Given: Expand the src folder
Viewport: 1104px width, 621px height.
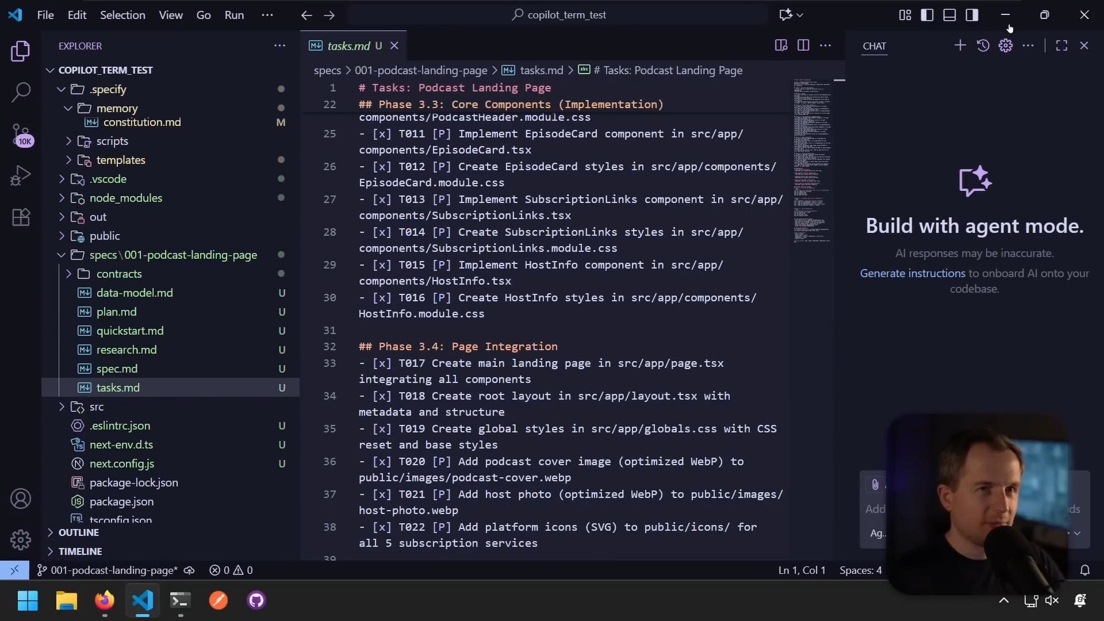Looking at the screenshot, I should tap(96, 407).
